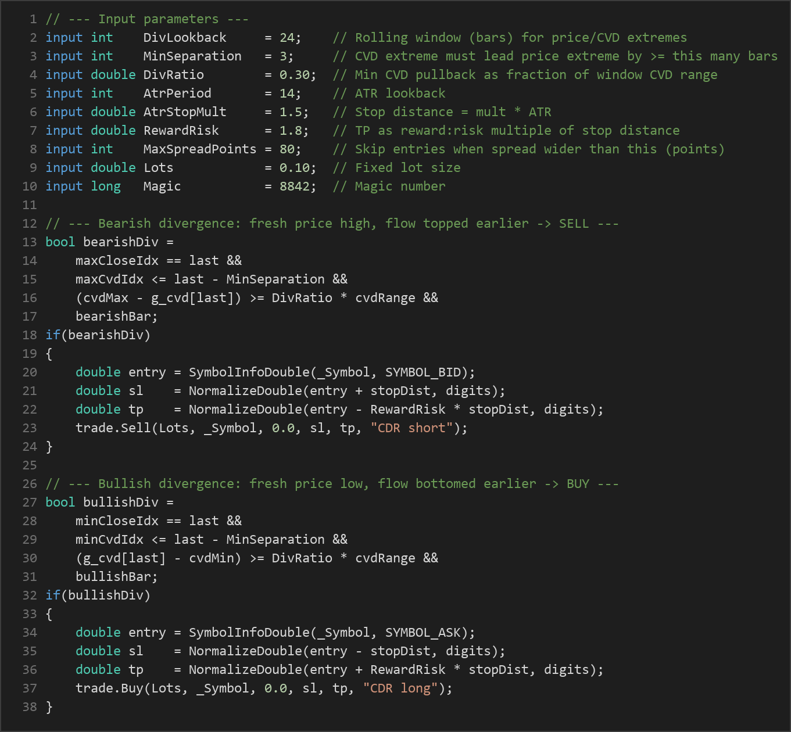Click maxCloseIdx on line 14
Viewport: 791px width, 732px height.
point(117,261)
